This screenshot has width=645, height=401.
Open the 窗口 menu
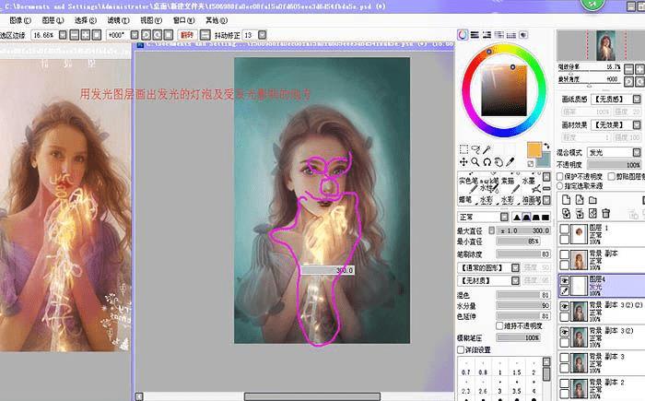coord(183,20)
